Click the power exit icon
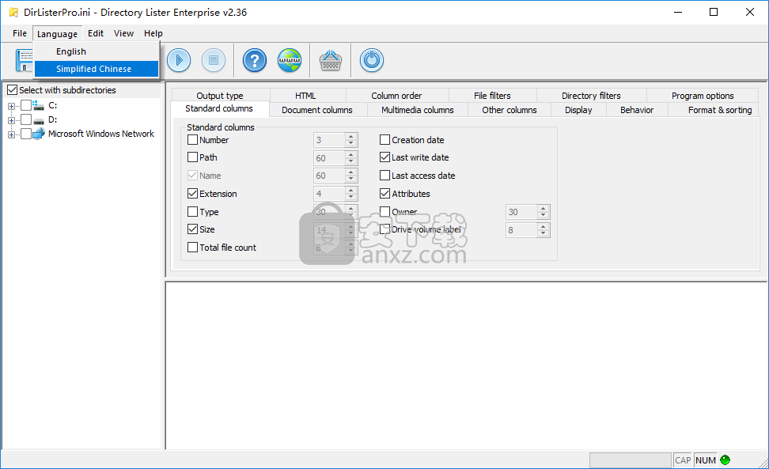 371,60
